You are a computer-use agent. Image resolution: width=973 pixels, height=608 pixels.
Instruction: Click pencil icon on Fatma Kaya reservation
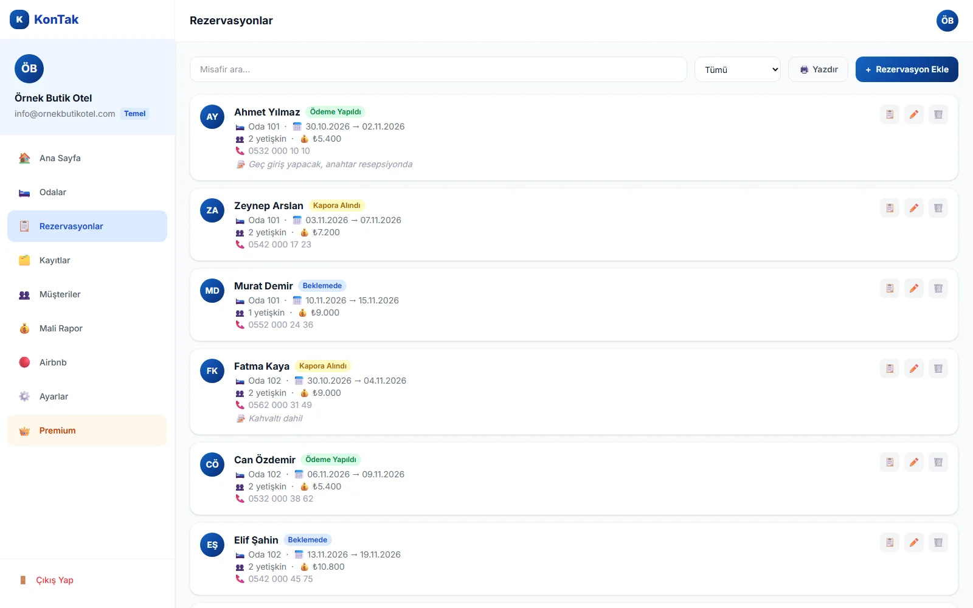[914, 368]
